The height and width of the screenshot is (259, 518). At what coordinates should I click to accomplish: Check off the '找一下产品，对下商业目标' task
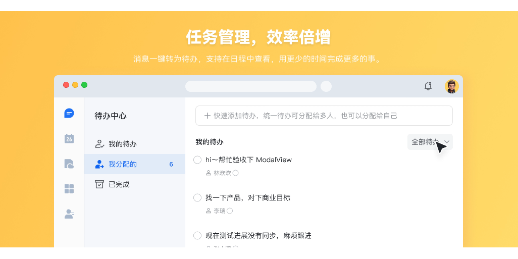[x=197, y=197]
